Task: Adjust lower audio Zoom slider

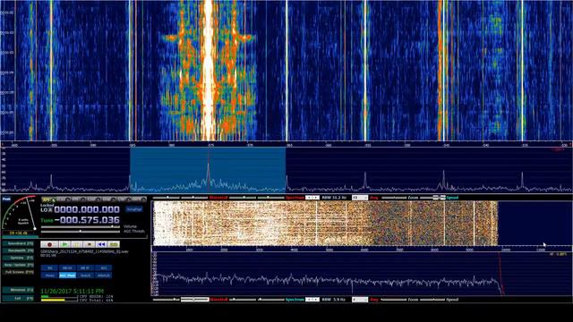Action: 393,300
